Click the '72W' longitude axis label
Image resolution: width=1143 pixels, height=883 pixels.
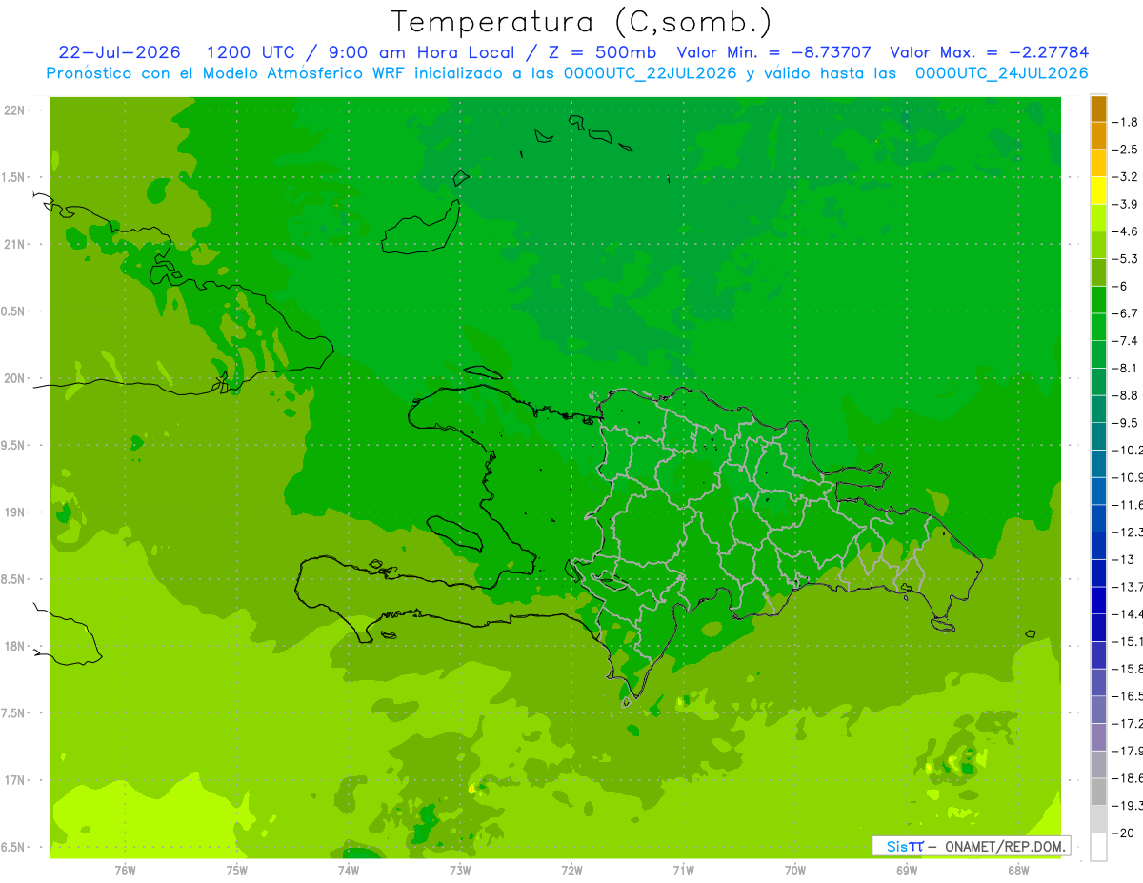pos(571,871)
